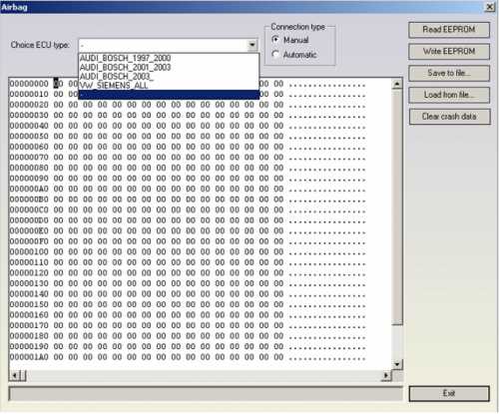
Task: Exit the Airbag dialog
Action: [449, 394]
